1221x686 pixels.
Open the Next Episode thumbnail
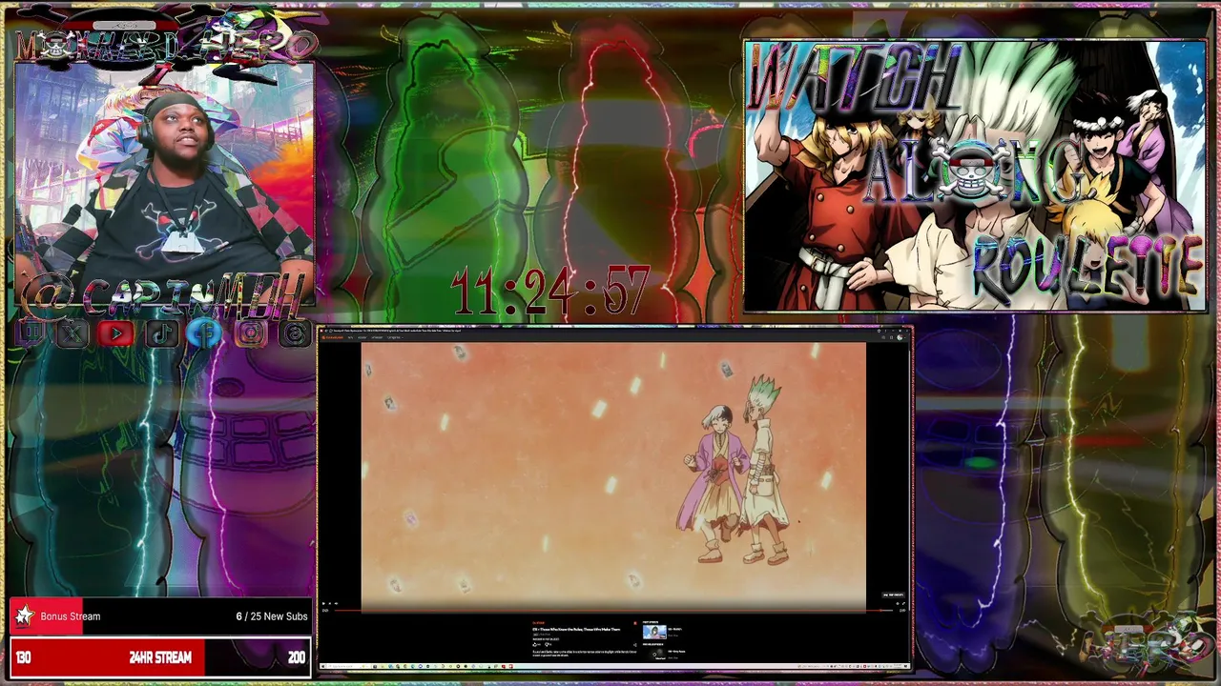pos(654,632)
